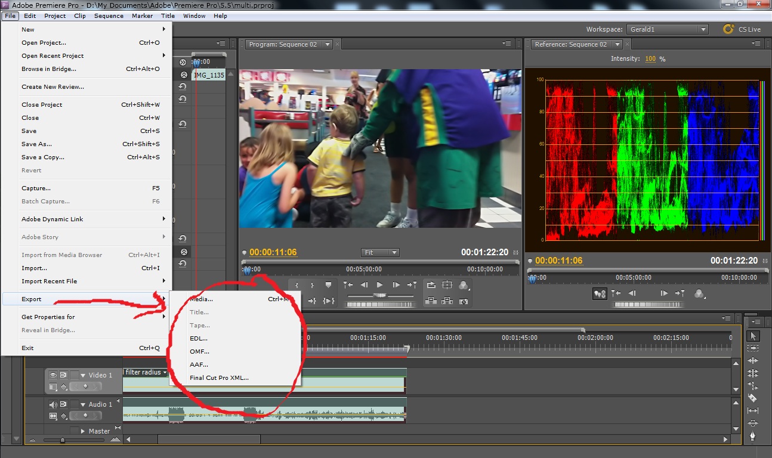Select Final Cut Pro XML... export option
Image resolution: width=772 pixels, height=458 pixels.
219,377
